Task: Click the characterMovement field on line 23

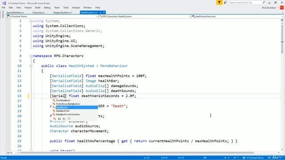Action: click(89, 131)
